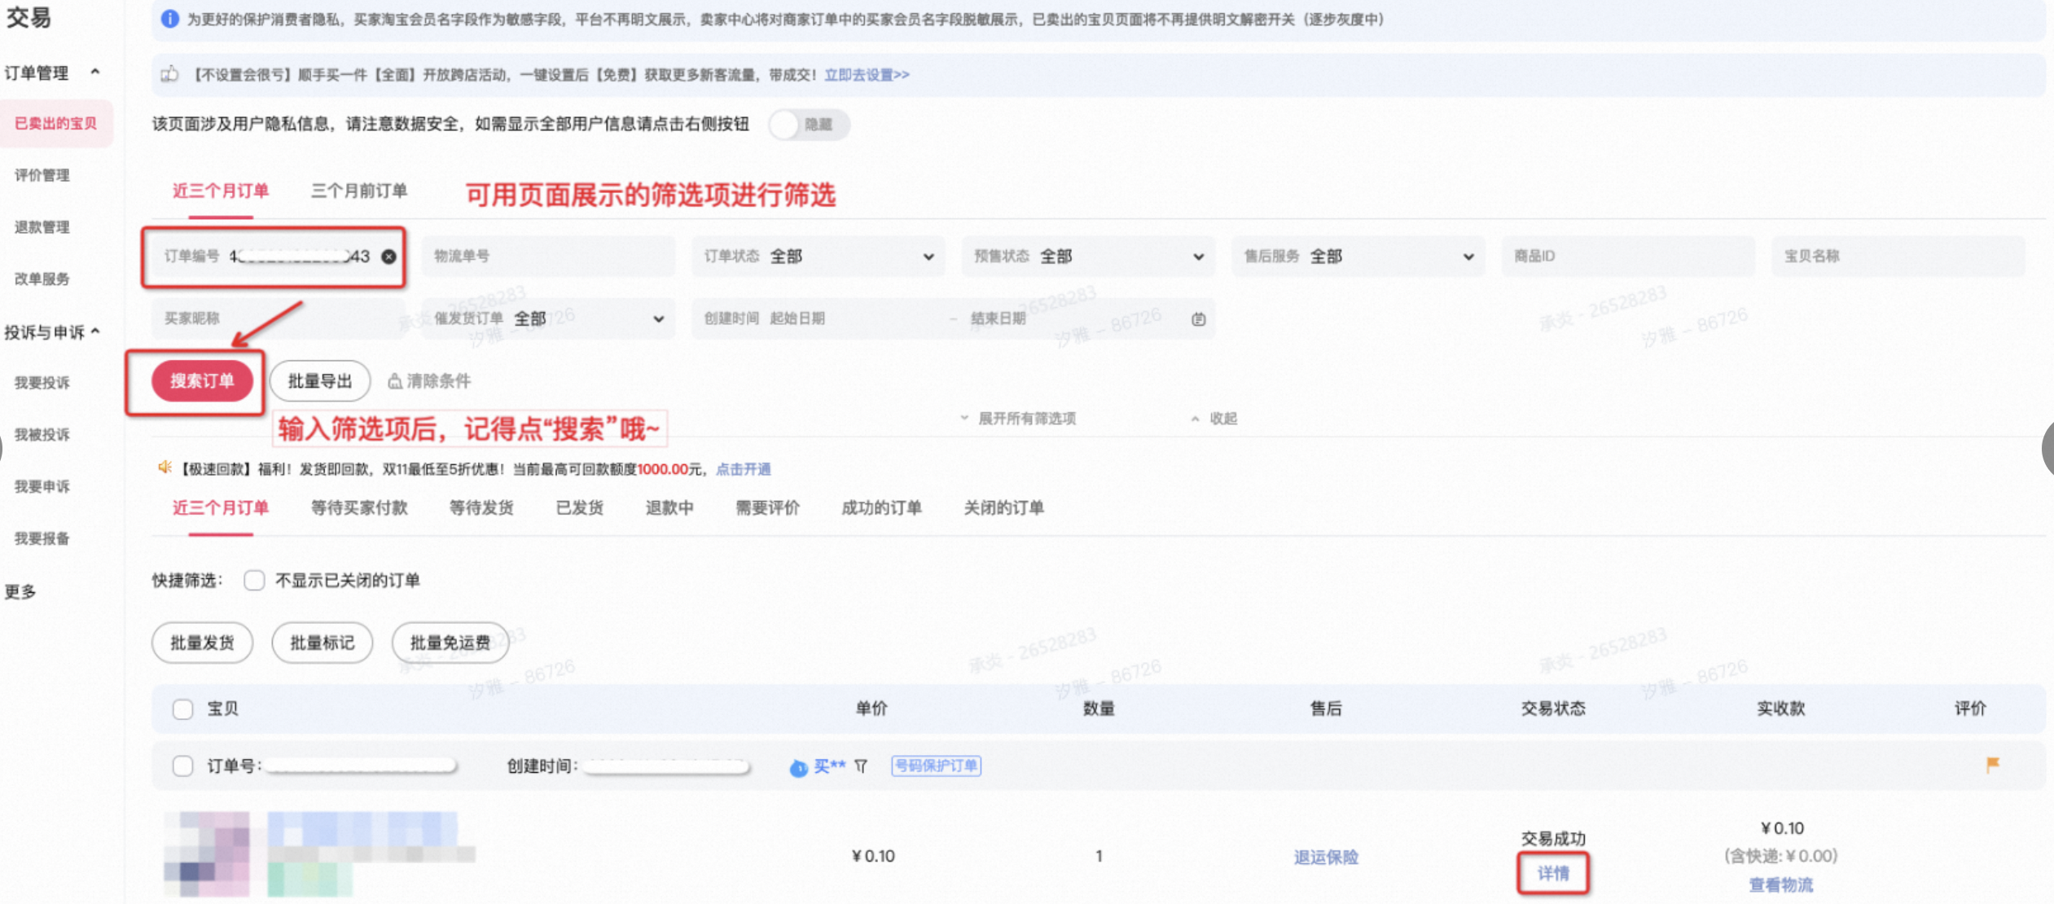Open the 点击开通 link
Screen dimensions: 2054x904
point(743,469)
